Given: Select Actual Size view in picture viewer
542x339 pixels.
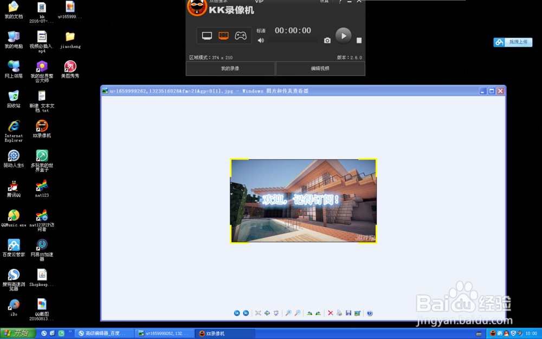Looking at the screenshot, I should [x=267, y=313].
